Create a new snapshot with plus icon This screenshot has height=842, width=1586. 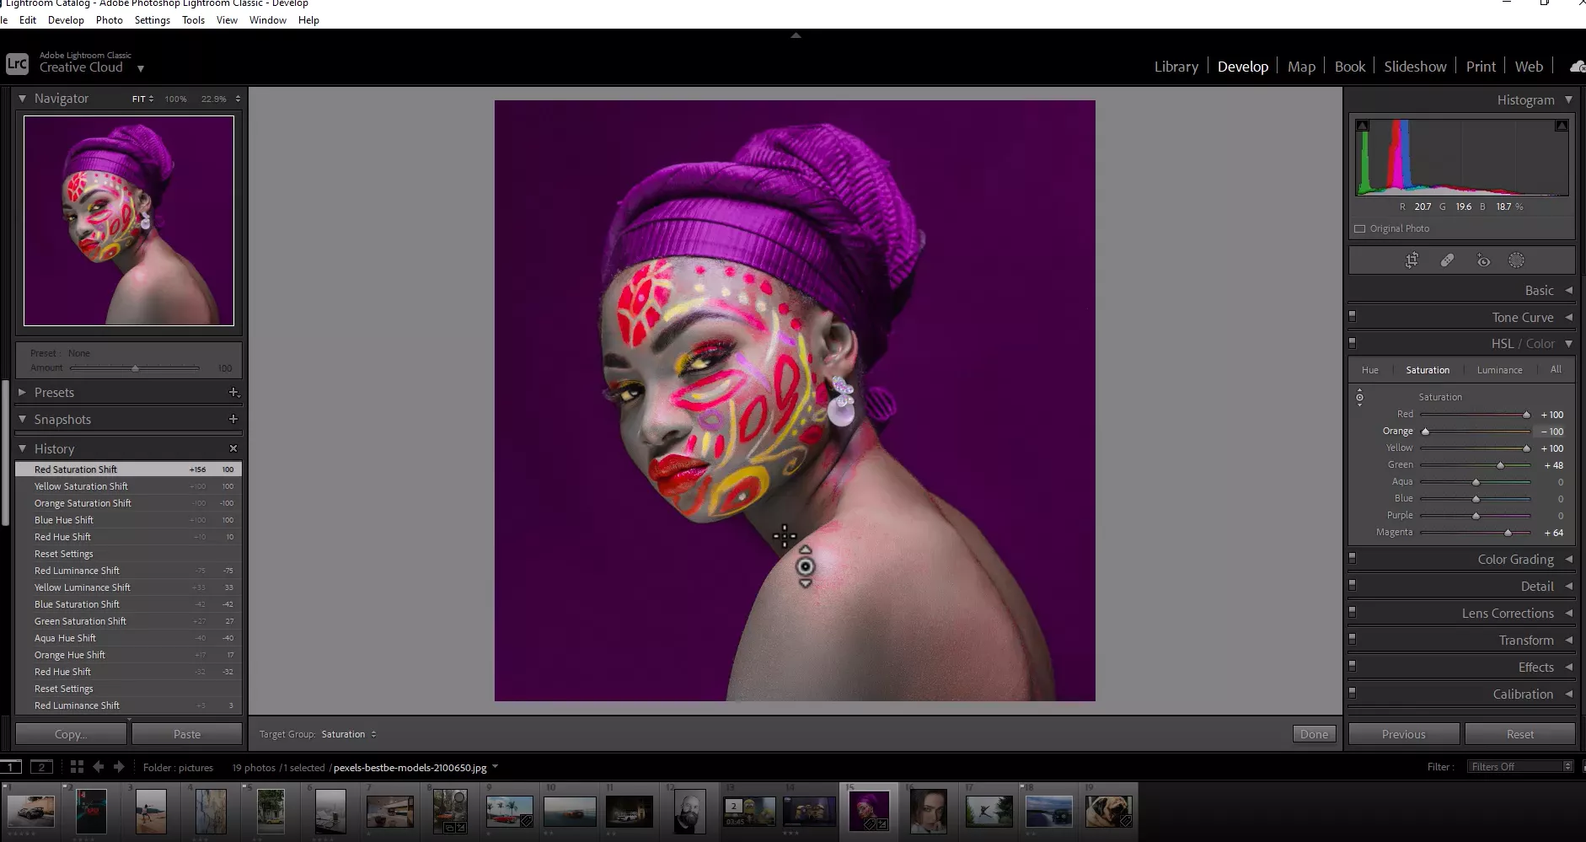click(233, 419)
